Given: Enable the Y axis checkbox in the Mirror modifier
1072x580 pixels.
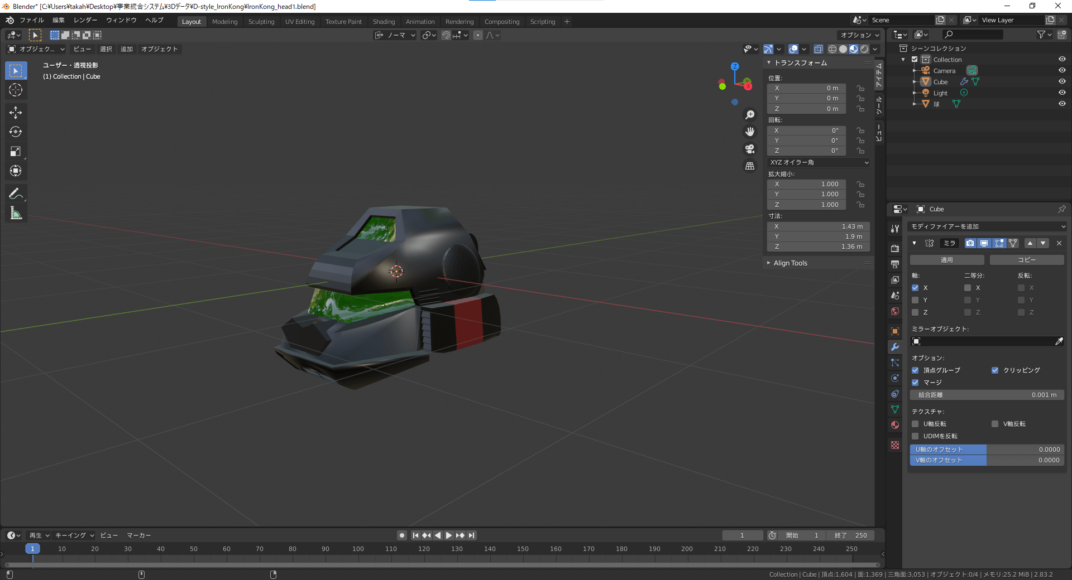Looking at the screenshot, I should pyautogui.click(x=916, y=300).
